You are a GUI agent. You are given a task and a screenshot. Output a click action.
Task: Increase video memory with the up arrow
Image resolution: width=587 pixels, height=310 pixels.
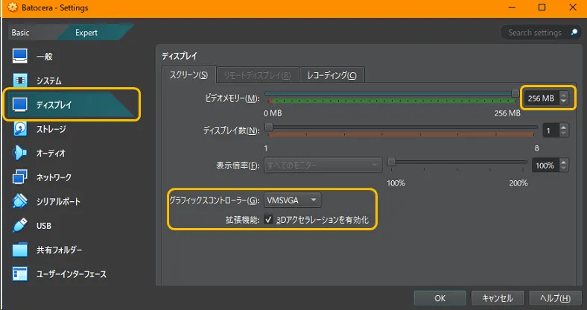(564, 95)
